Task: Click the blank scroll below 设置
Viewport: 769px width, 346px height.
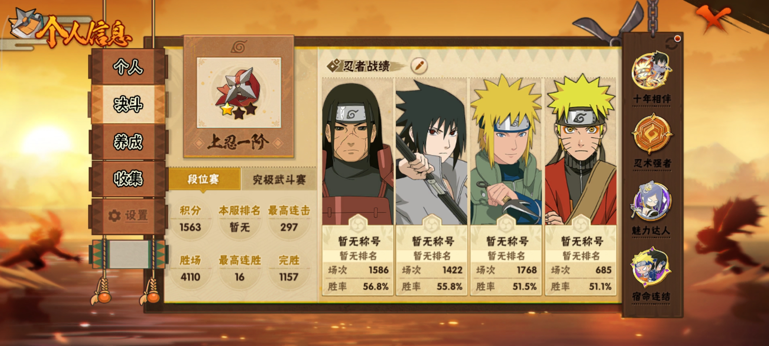Action: point(128,254)
